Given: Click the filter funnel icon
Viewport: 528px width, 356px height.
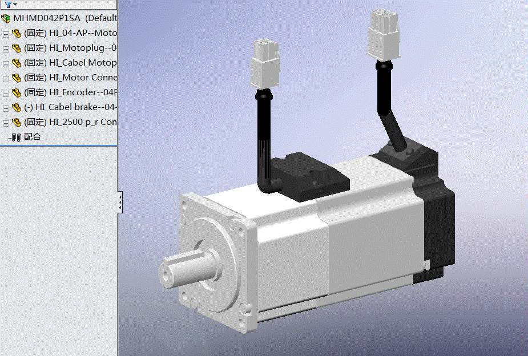Looking at the screenshot, I should [9, 5].
